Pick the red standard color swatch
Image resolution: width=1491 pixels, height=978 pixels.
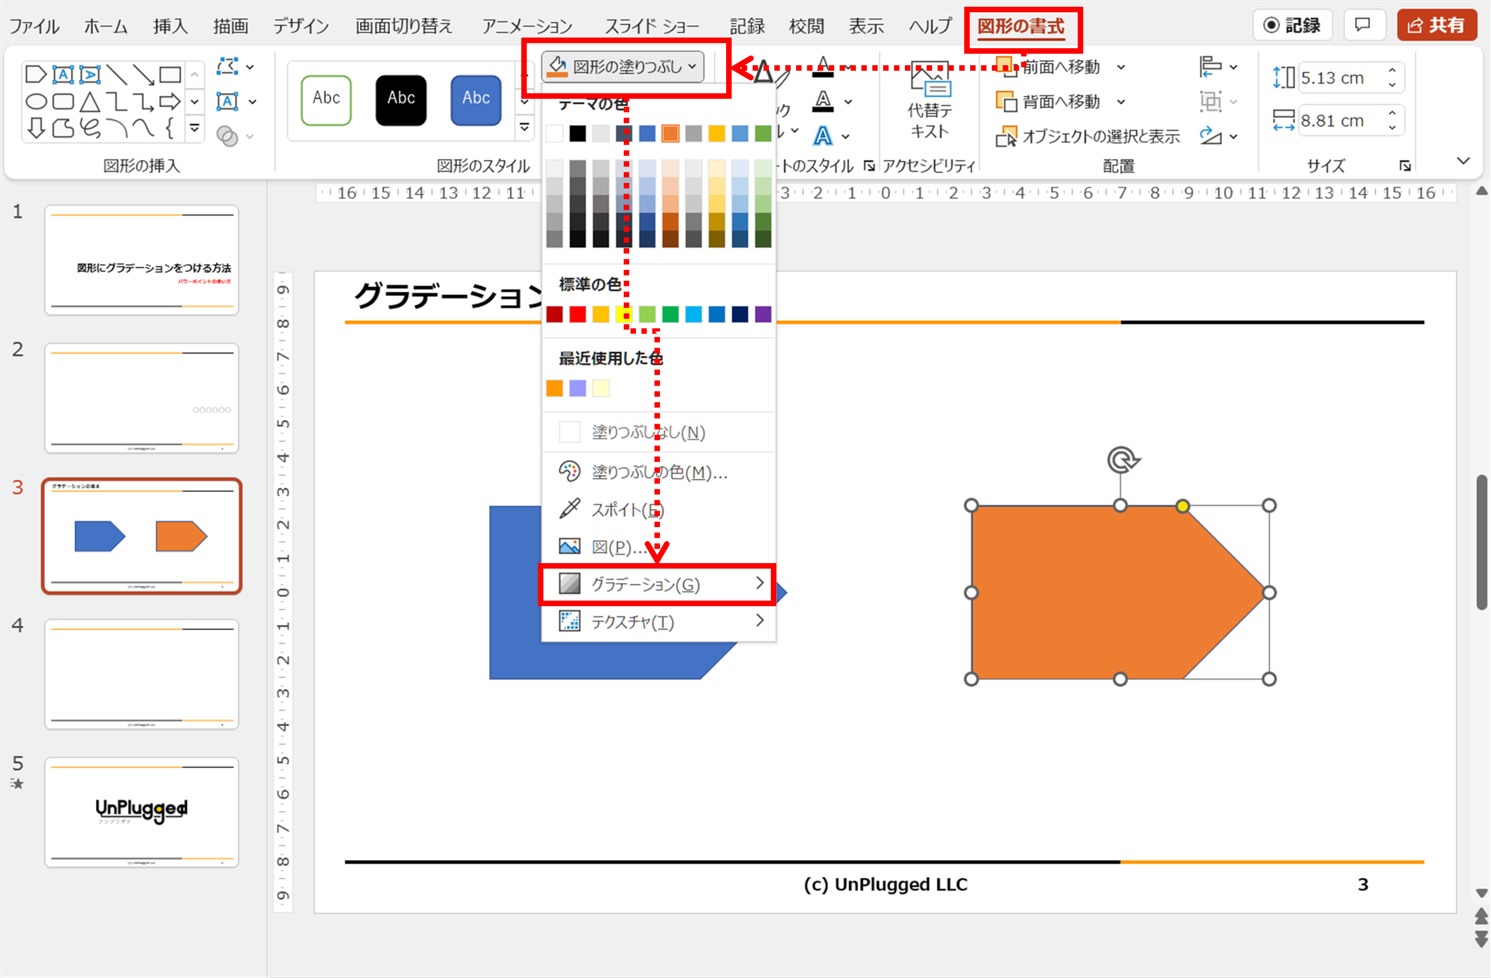(577, 314)
